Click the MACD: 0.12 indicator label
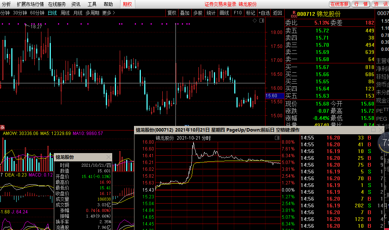 [41, 175]
